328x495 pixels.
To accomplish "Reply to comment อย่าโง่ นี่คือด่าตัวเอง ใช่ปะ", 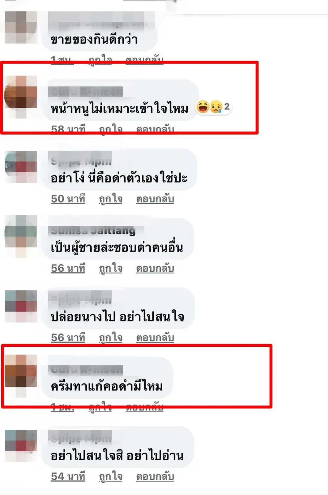I will [x=155, y=199].
